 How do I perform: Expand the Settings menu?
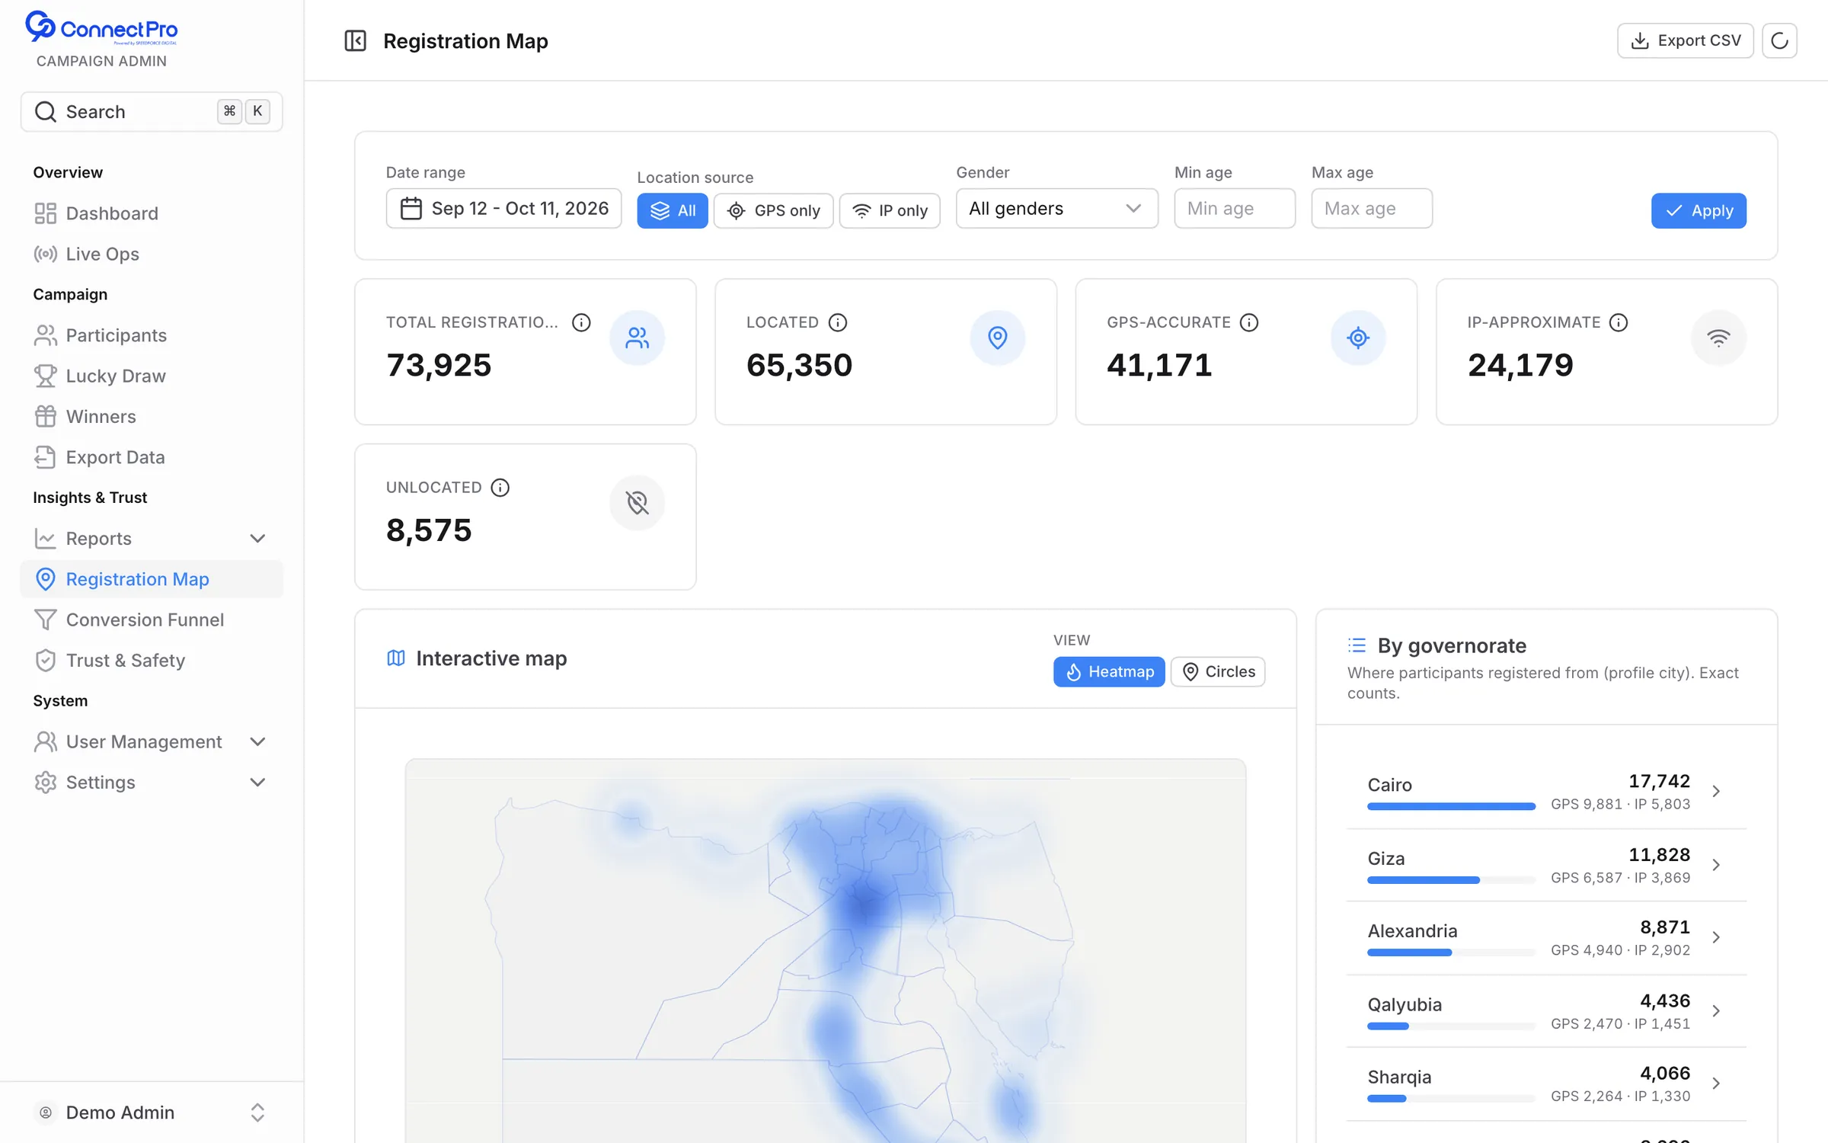coord(152,782)
